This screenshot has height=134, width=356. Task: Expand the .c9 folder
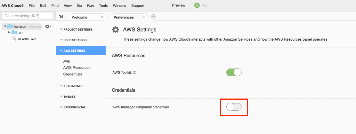9,33
